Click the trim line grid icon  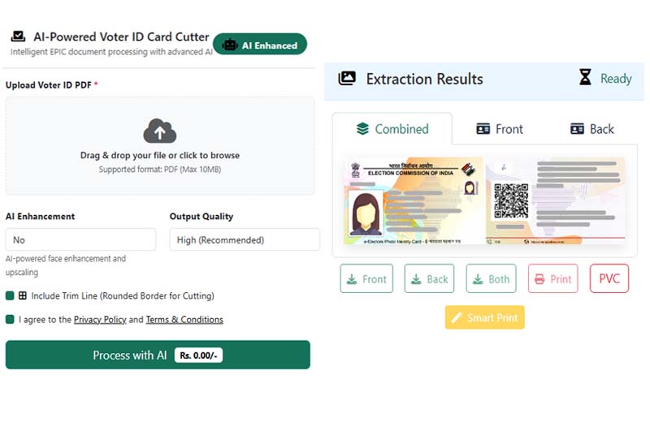23,295
